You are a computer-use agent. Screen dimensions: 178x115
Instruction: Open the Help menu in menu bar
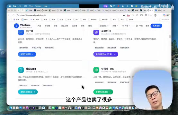click(x=45, y=6)
